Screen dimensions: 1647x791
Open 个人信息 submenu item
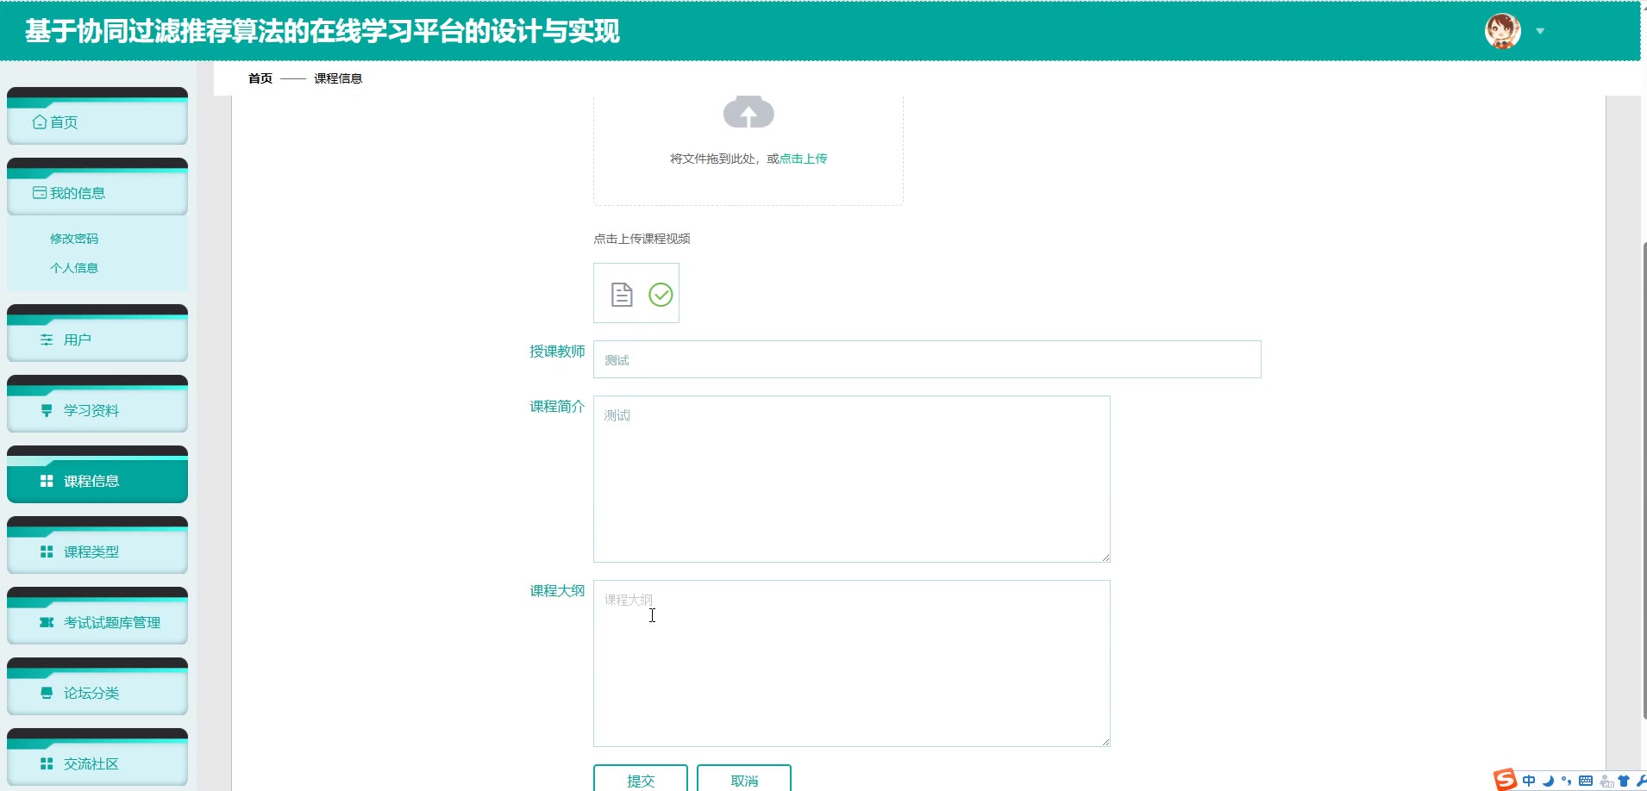pos(74,268)
